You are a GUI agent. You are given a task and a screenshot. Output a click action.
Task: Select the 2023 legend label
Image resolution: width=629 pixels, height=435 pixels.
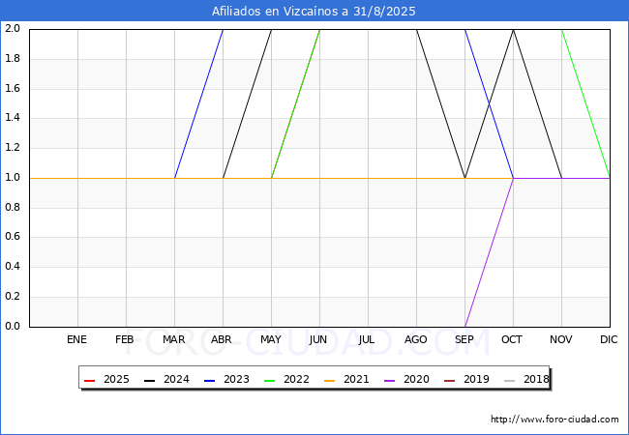coord(236,379)
